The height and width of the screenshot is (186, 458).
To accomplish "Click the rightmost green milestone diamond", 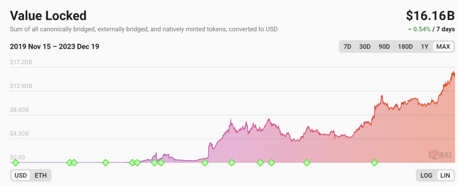I will click(375, 163).
